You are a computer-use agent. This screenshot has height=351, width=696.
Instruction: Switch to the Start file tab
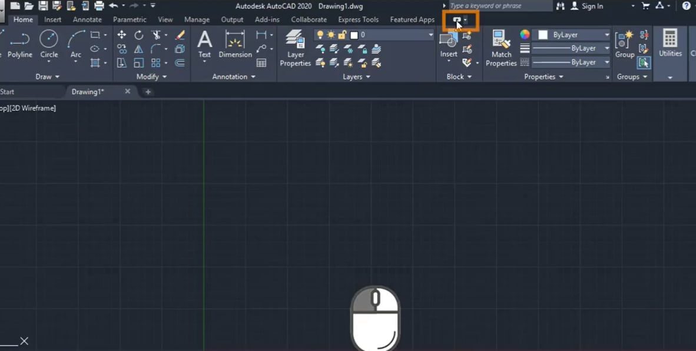pos(7,92)
